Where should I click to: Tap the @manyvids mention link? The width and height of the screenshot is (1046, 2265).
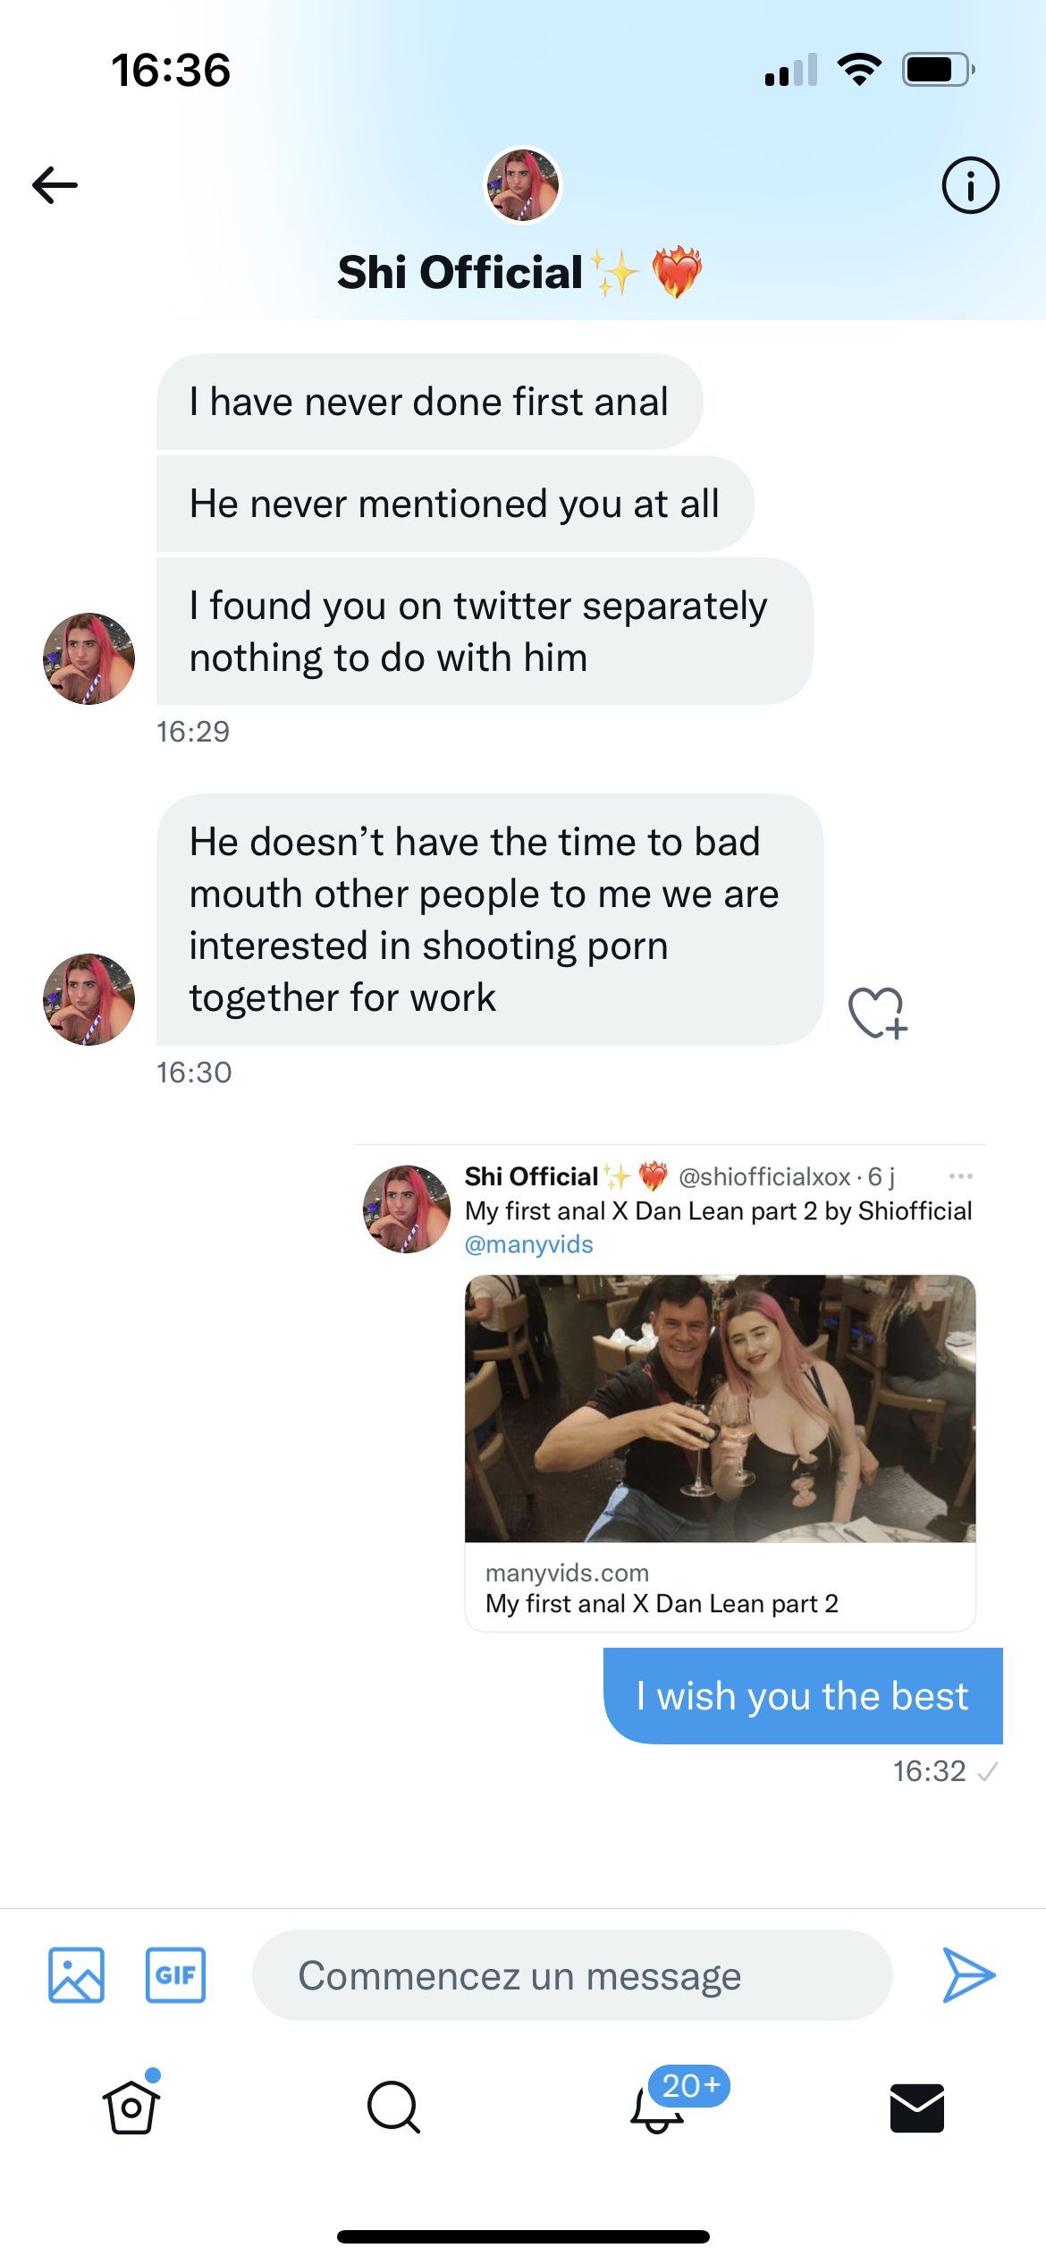tap(528, 1244)
